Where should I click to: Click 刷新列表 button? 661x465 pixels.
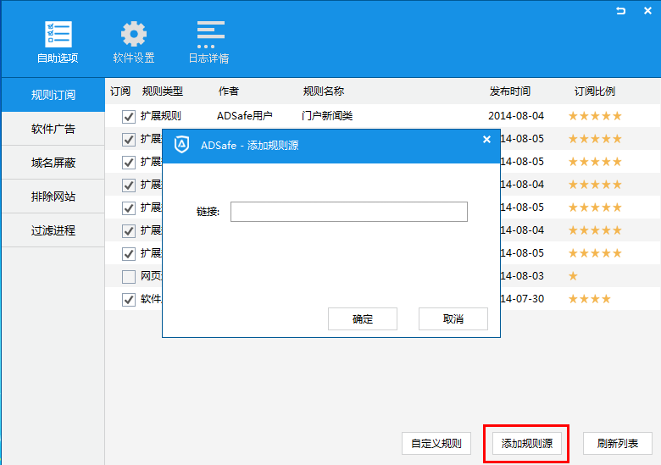(618, 444)
